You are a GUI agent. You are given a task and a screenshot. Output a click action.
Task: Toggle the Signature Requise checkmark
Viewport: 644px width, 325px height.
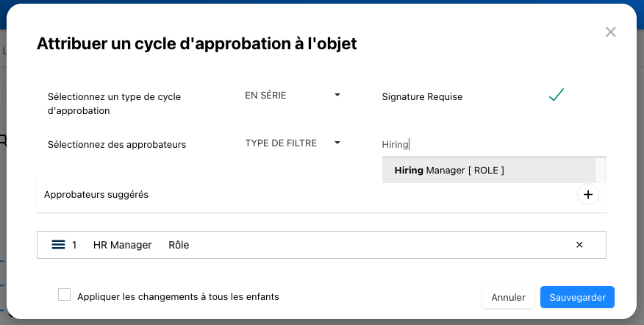557,96
